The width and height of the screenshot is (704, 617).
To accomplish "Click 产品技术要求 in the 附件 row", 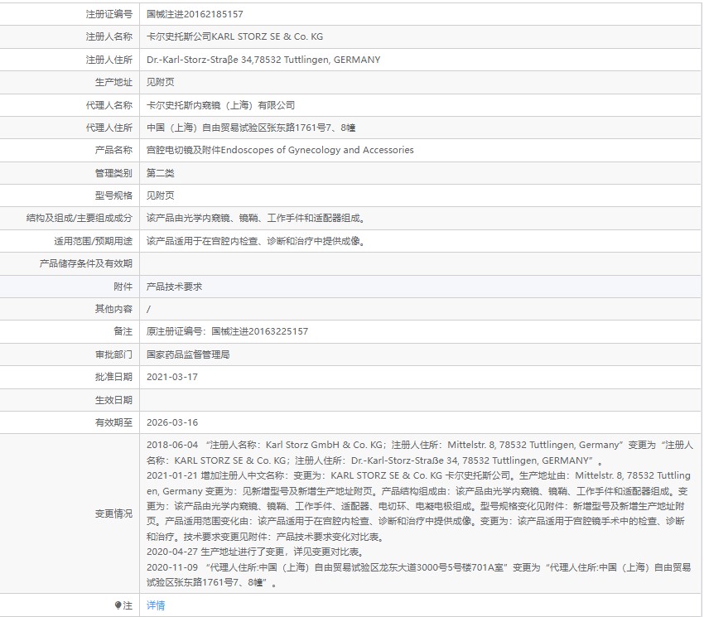I will (174, 287).
